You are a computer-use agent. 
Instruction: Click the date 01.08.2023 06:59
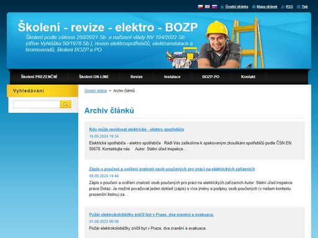(x=104, y=221)
